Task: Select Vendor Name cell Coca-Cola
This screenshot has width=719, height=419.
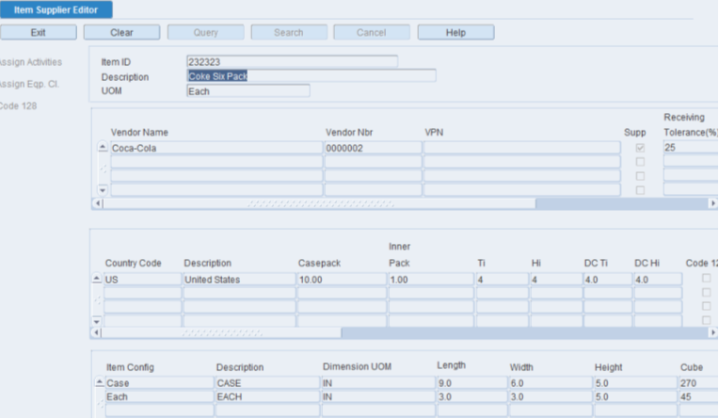Action: coord(216,148)
